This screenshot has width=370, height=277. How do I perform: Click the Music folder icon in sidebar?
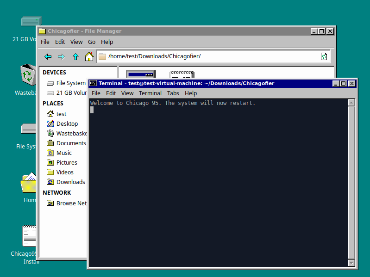[50, 153]
